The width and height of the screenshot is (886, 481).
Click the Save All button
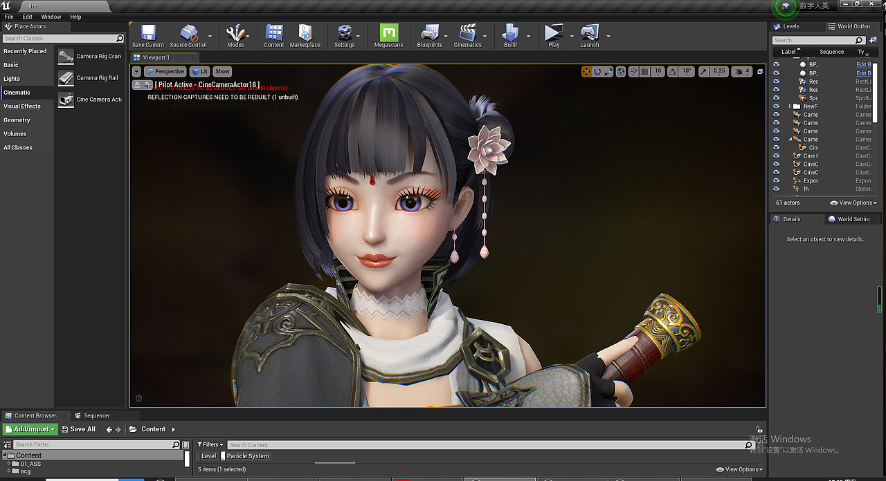pos(78,428)
